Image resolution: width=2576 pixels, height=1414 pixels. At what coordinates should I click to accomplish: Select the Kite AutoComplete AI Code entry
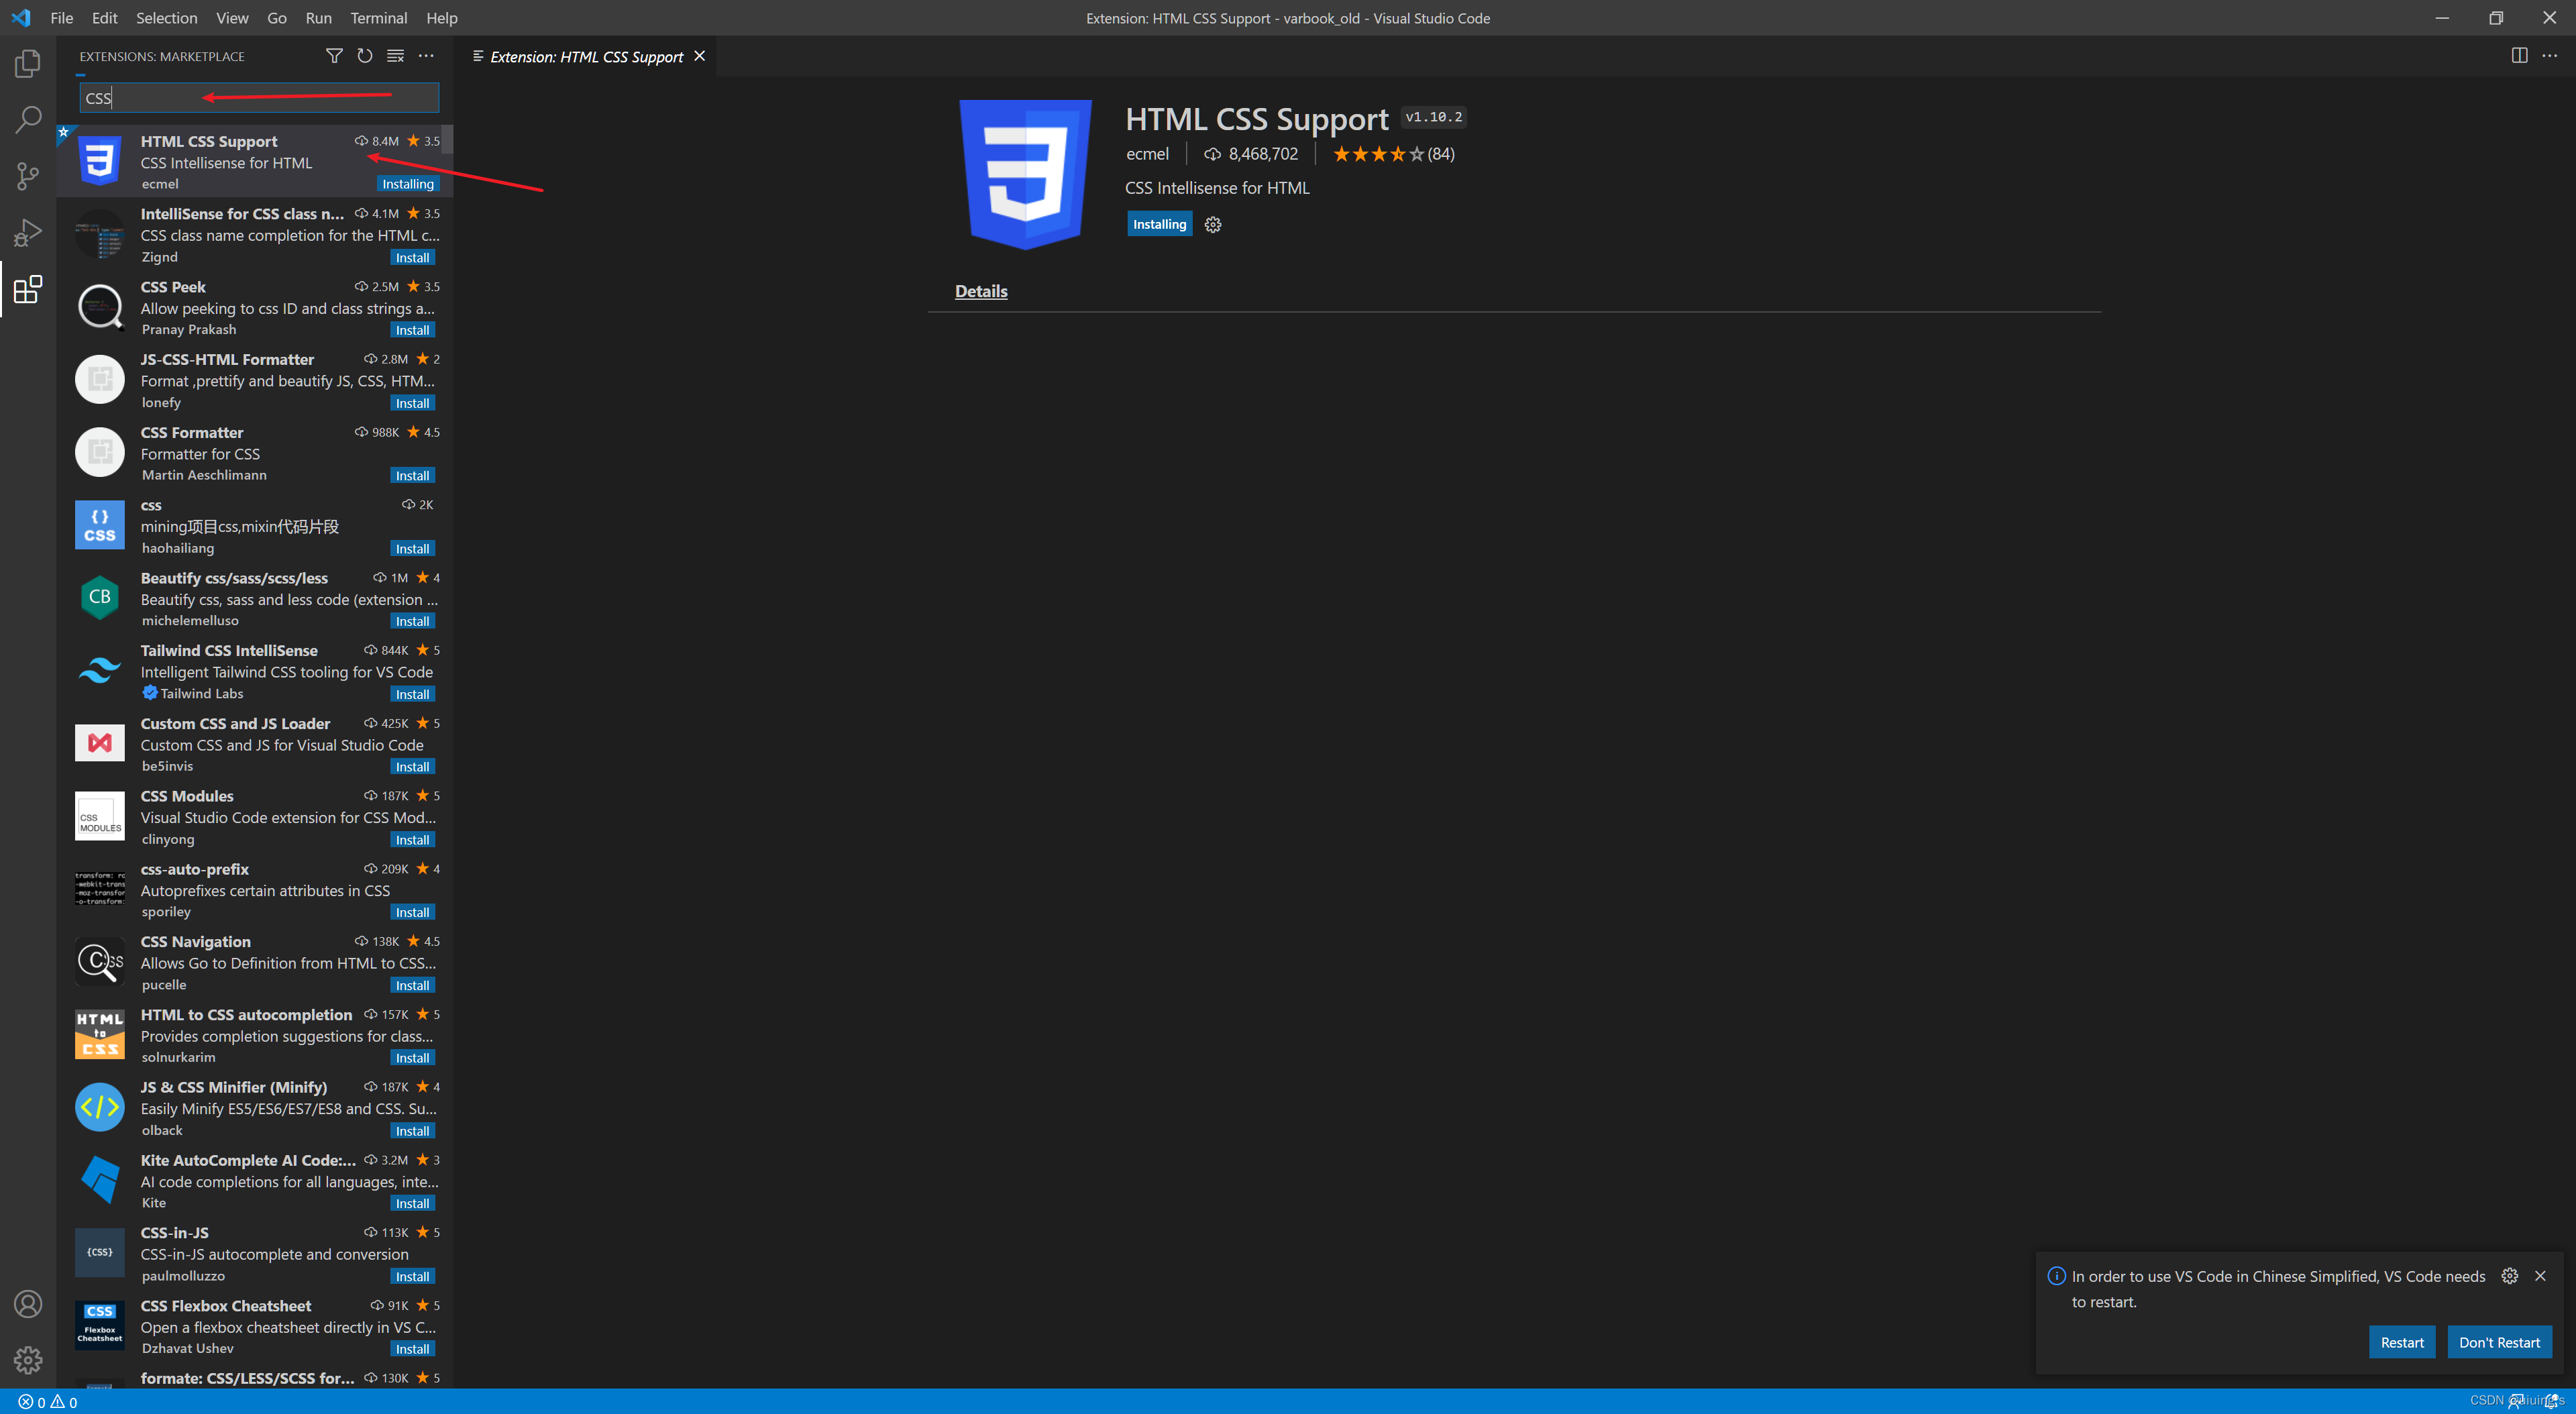(254, 1180)
